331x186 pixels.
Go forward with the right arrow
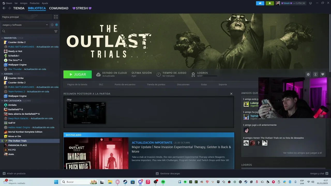9,8
